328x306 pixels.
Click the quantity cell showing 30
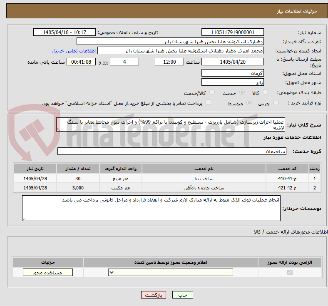[78, 179]
